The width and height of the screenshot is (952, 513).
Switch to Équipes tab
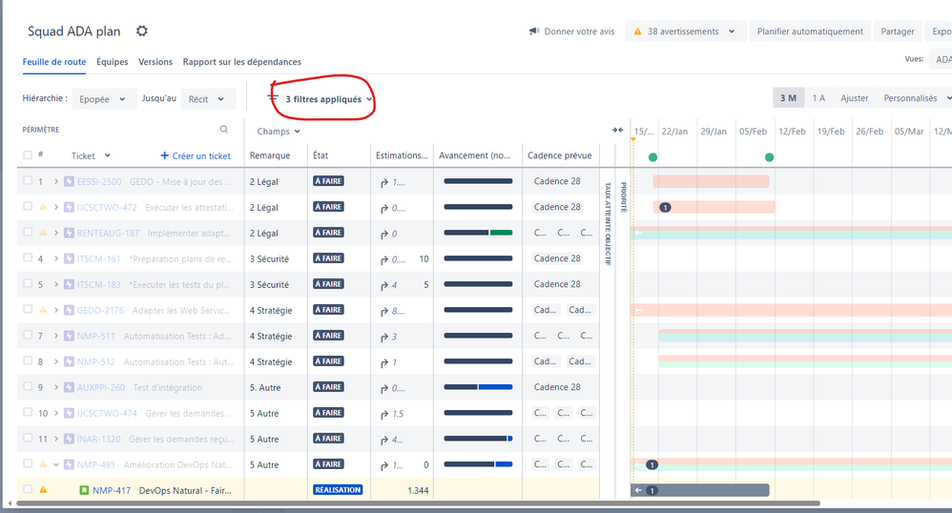[113, 62]
